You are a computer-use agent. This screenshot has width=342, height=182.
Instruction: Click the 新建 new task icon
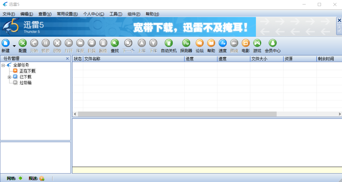[6, 43]
